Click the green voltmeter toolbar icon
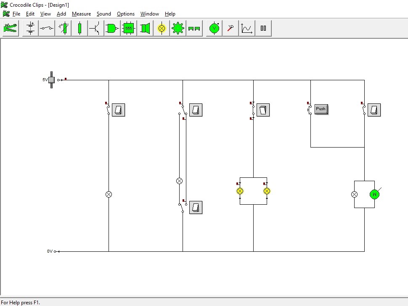Image resolution: width=408 pixels, height=306 pixels. point(214,28)
